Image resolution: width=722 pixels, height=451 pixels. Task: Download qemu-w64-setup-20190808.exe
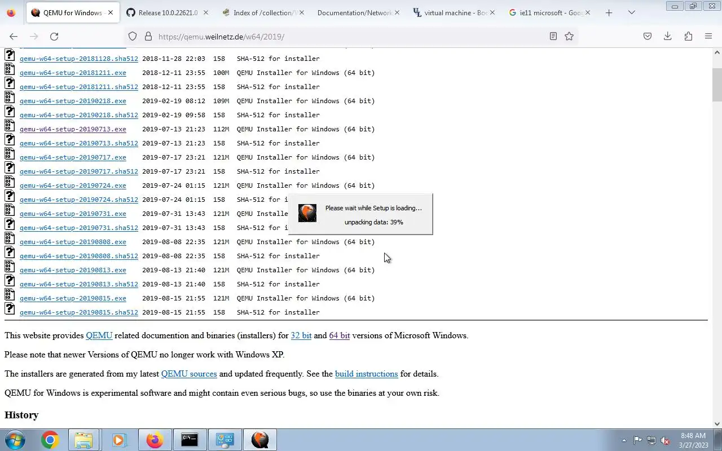[73, 242]
